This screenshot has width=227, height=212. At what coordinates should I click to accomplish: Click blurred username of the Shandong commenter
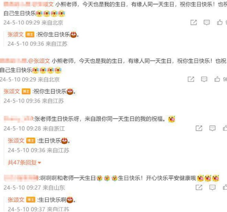(x=21, y=178)
